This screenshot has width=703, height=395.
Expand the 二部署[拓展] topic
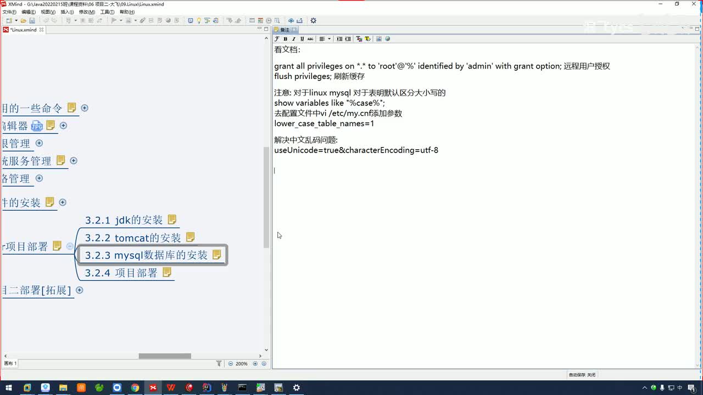(x=80, y=290)
